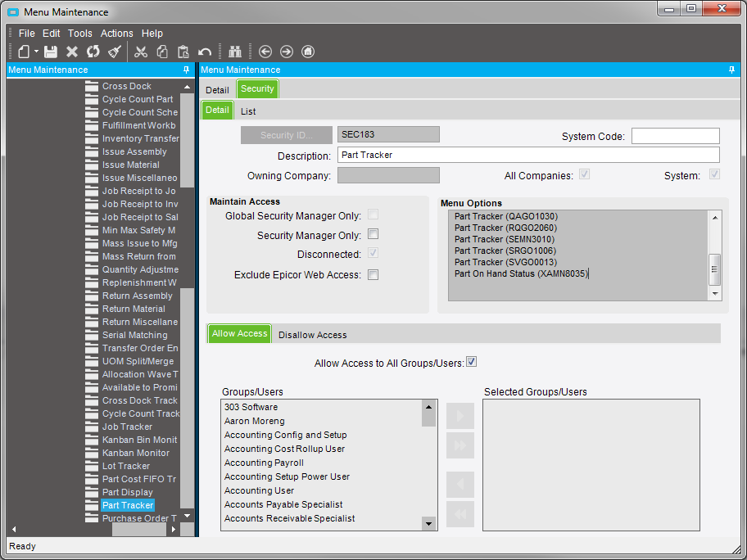Click the Description field with Part Tracker

528,156
